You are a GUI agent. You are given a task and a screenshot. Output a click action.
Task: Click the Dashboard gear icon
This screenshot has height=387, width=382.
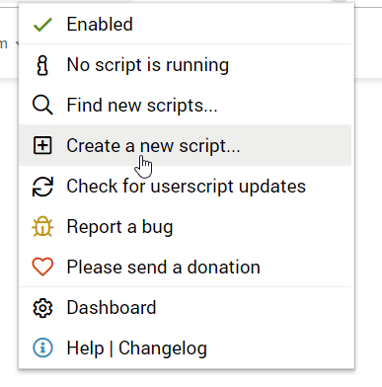click(x=42, y=308)
